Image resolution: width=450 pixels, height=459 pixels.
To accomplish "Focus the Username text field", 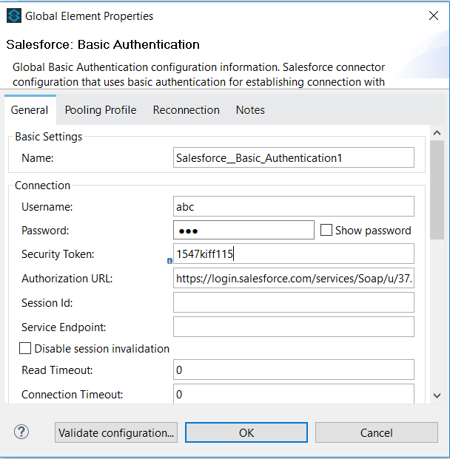I will coord(293,207).
